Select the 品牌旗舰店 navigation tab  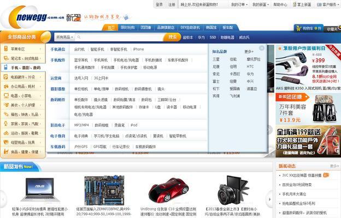166,28
